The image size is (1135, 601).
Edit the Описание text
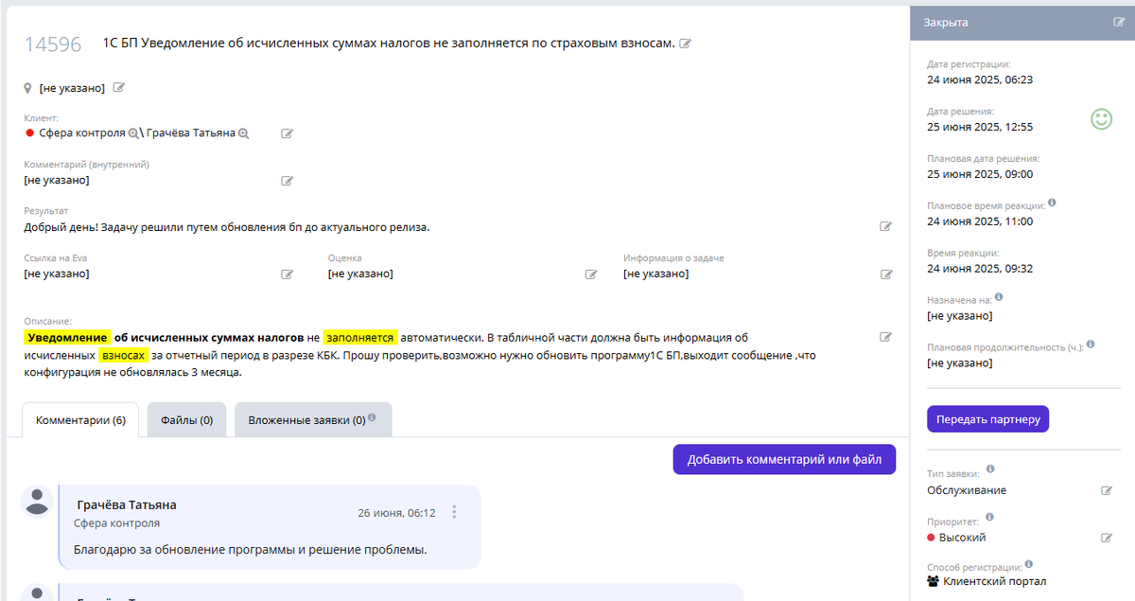886,337
